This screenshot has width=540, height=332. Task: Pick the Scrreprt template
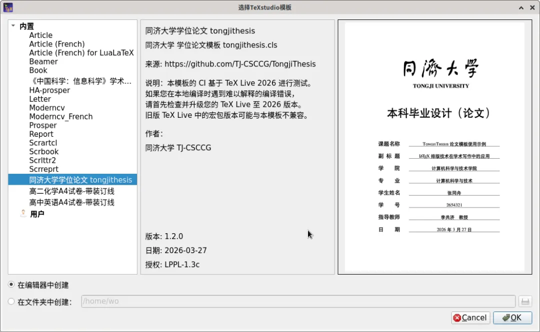43,169
